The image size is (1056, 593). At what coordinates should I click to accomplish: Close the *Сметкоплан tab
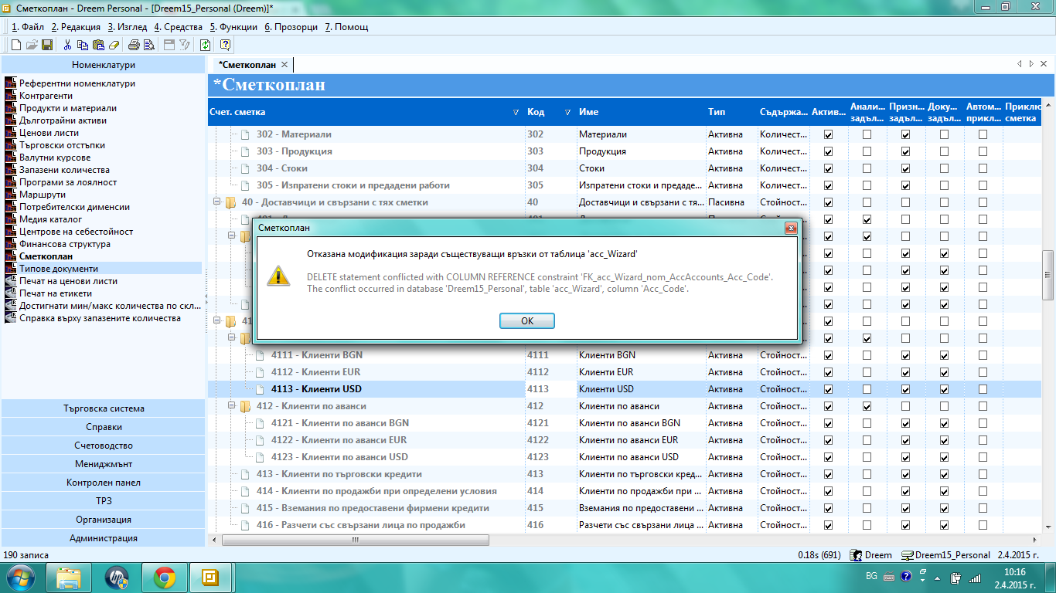point(284,65)
